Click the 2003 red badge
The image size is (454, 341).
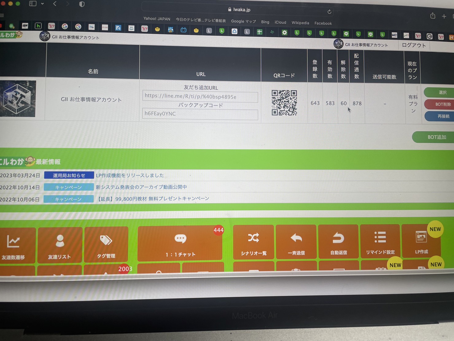[125, 269]
